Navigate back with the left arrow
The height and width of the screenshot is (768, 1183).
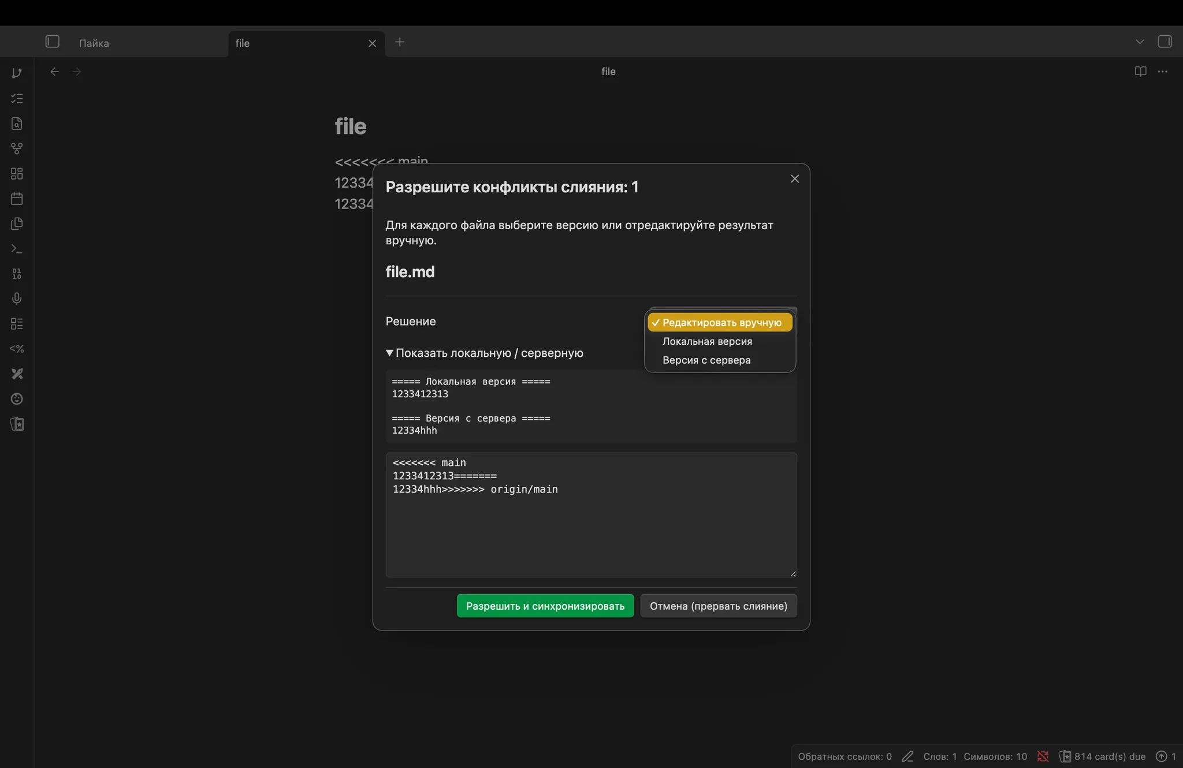pyautogui.click(x=55, y=72)
